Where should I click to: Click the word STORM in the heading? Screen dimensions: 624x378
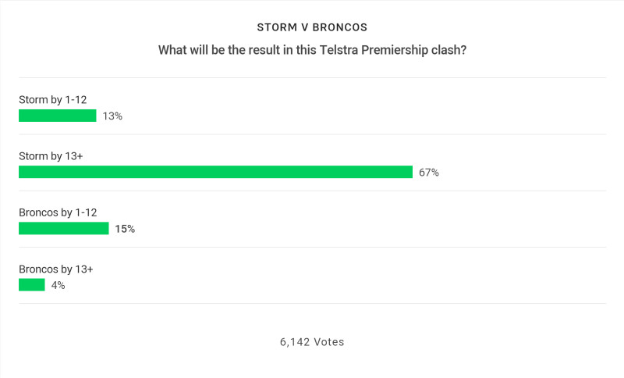pos(277,27)
